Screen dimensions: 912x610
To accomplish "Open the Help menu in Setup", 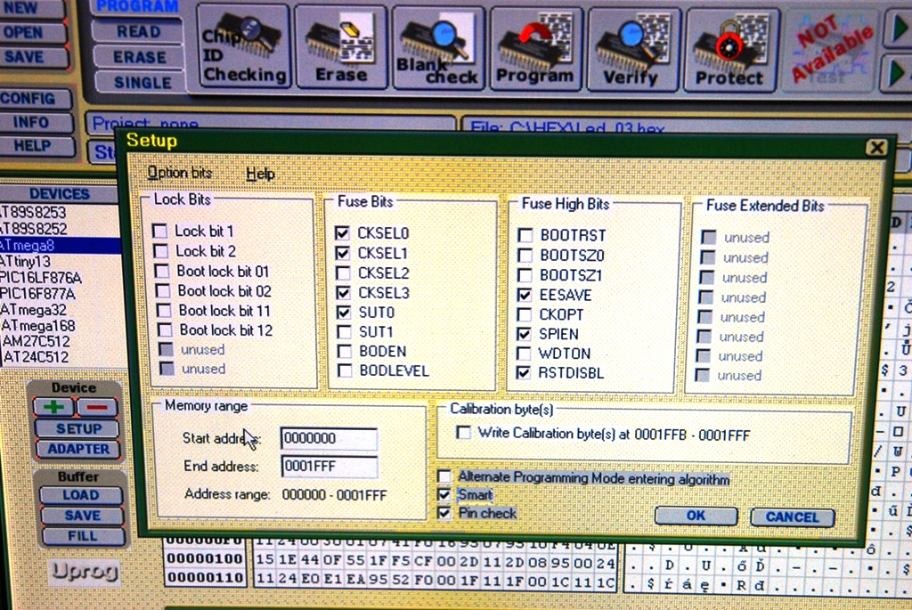I will [260, 174].
